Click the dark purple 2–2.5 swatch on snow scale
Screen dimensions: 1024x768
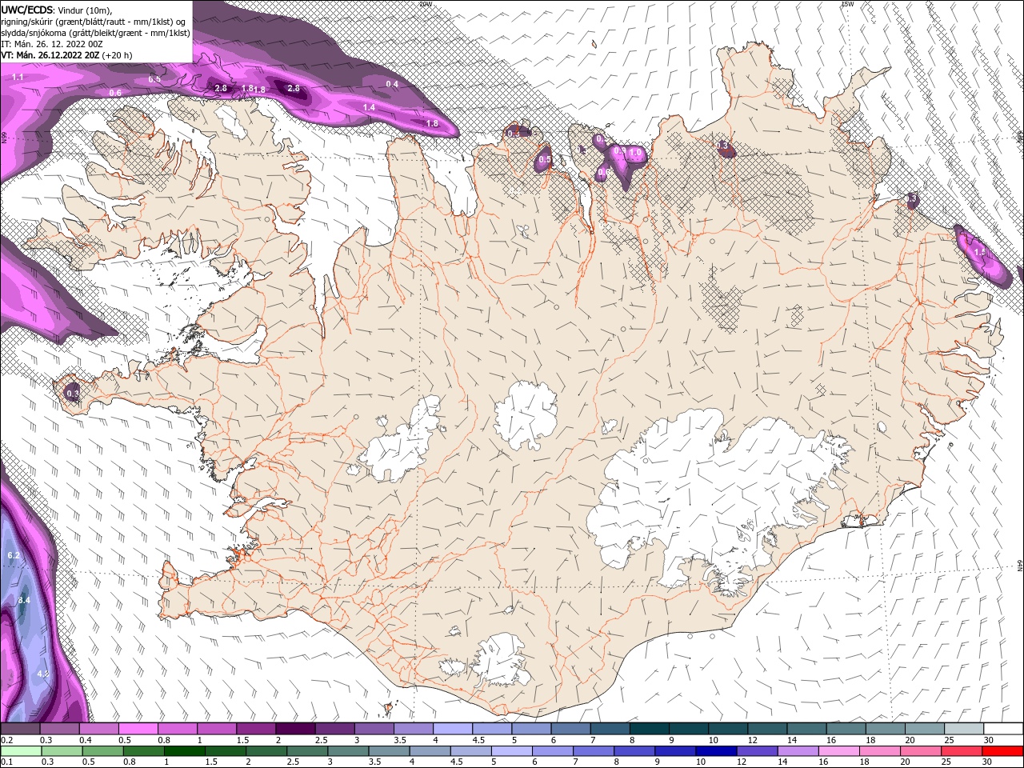coord(295,729)
